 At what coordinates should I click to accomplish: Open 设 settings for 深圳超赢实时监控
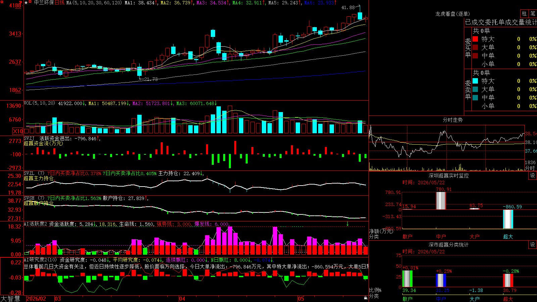pos(533,175)
